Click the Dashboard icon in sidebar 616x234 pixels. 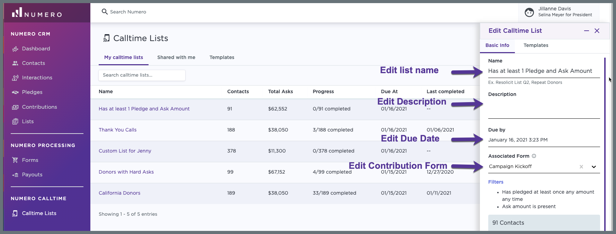pos(15,49)
